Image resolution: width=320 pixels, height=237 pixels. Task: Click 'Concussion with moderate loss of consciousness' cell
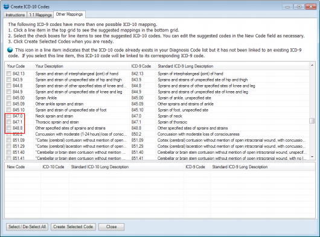tap(199, 134)
